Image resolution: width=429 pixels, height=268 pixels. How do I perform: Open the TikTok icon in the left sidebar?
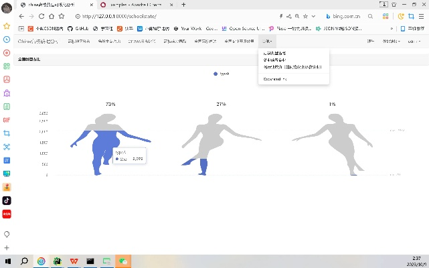click(x=7, y=200)
